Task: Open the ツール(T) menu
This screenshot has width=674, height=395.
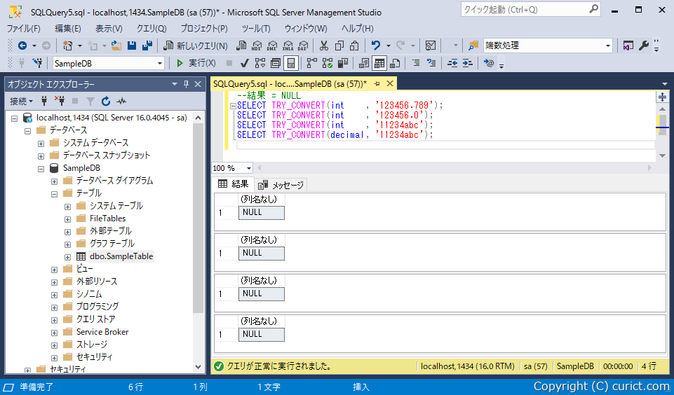Action: point(256,29)
